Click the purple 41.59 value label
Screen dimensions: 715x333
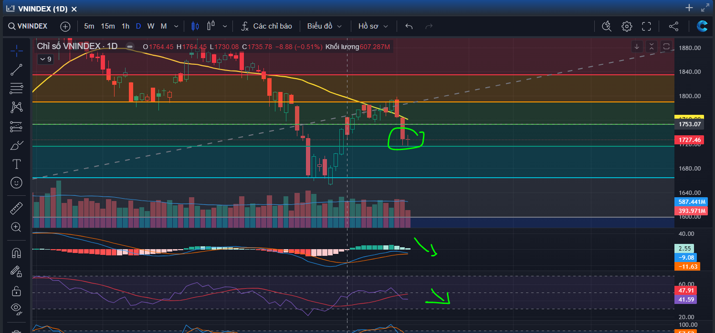(685, 300)
